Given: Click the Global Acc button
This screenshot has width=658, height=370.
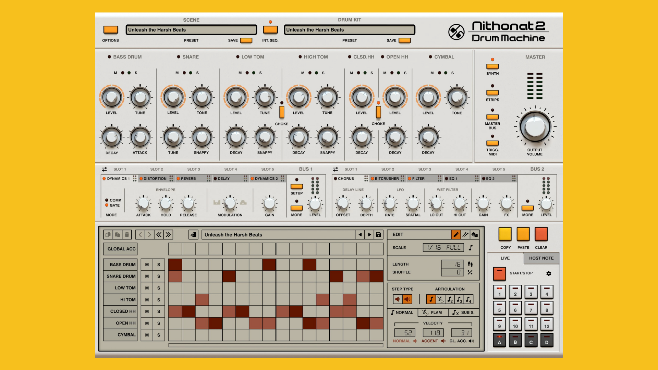Looking at the screenshot, I should [120, 249].
